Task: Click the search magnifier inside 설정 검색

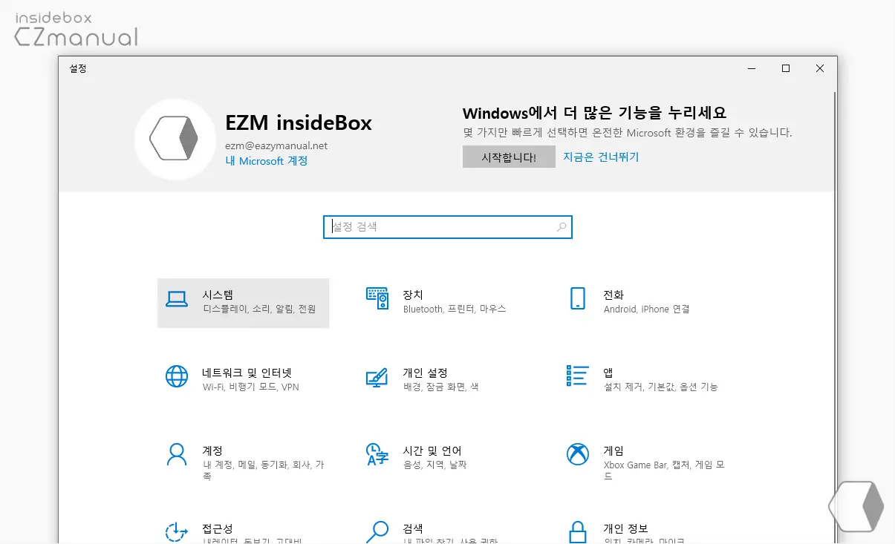Action: click(x=562, y=227)
